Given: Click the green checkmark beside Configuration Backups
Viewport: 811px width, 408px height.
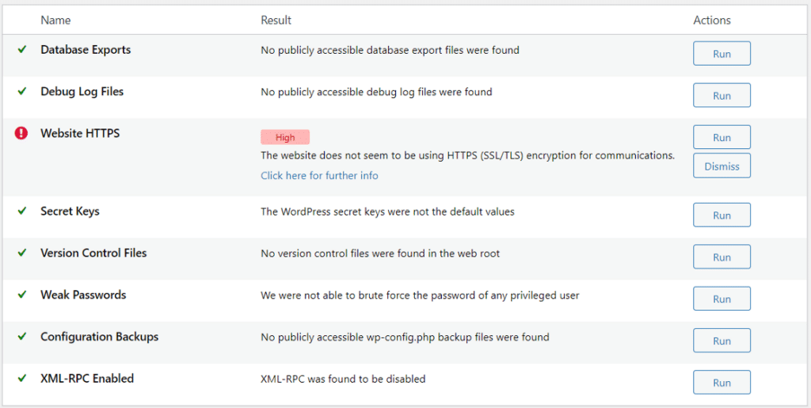Looking at the screenshot, I should click(22, 337).
